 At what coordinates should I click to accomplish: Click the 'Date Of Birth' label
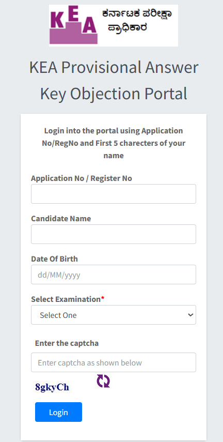[x=54, y=259]
